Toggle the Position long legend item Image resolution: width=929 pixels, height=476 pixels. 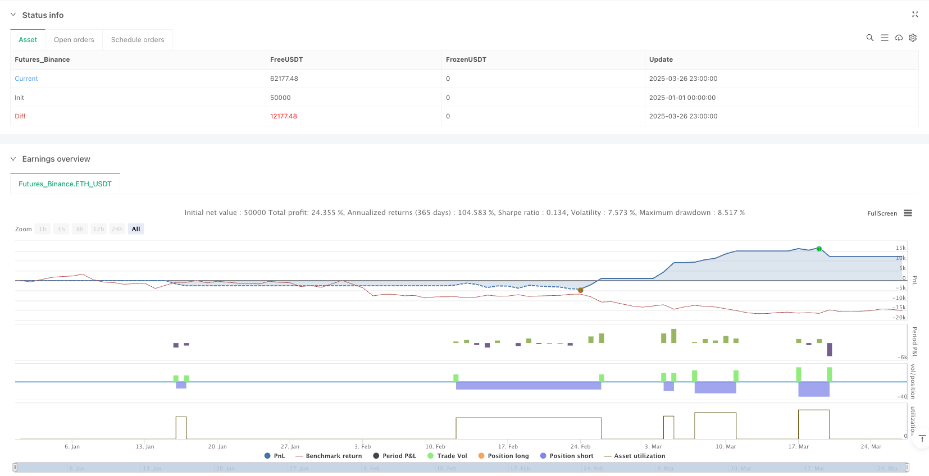[504, 456]
